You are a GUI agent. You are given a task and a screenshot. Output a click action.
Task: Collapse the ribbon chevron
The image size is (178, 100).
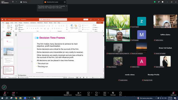[102, 31]
